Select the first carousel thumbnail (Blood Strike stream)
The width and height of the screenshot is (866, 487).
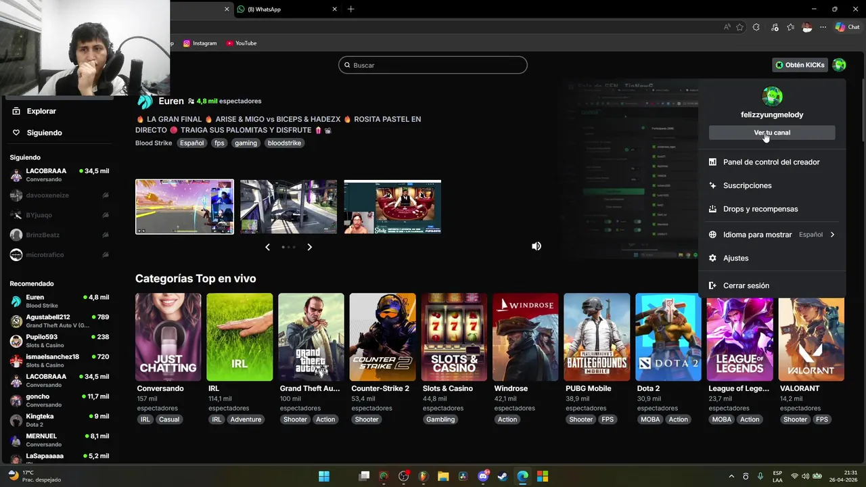tap(185, 207)
